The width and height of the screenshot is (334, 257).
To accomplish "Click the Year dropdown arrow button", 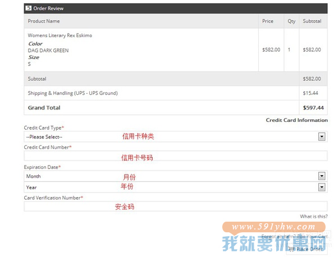I will click(x=322, y=187).
